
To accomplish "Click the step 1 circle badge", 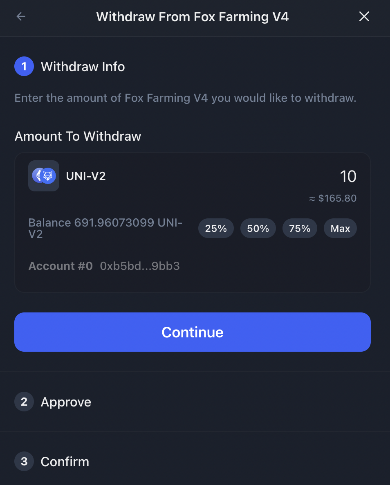I will 24,67.
